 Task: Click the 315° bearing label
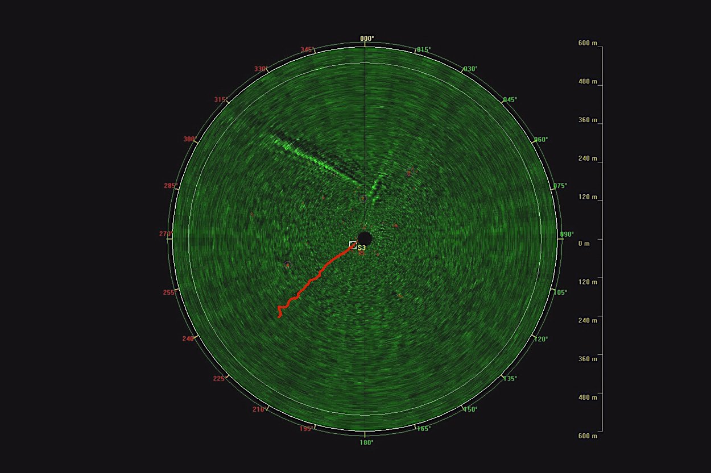pos(221,99)
